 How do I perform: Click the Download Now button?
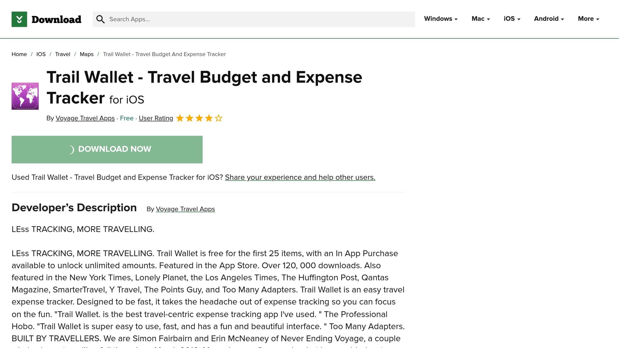pyautogui.click(x=107, y=150)
